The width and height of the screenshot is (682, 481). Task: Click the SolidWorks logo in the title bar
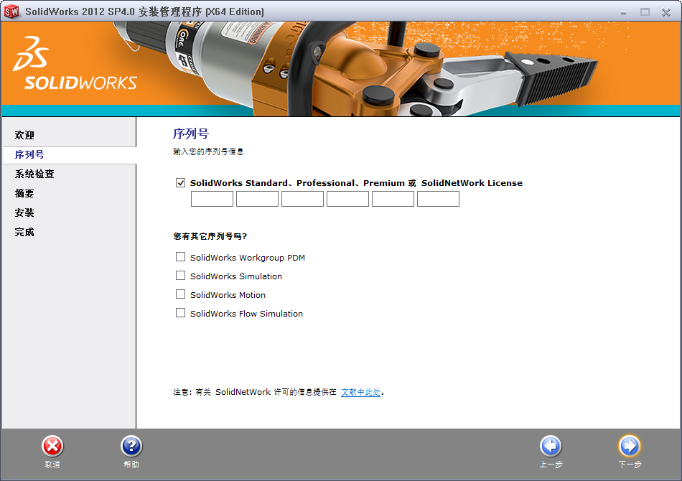pyautogui.click(x=11, y=11)
